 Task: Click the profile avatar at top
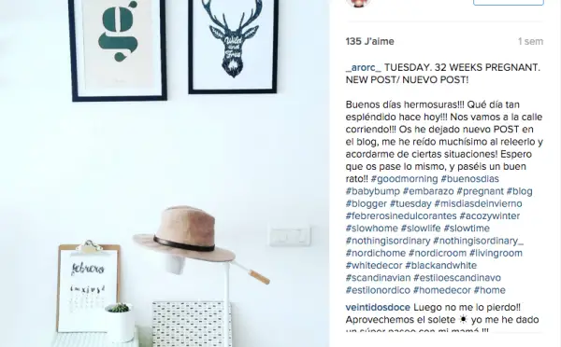pyautogui.click(x=358, y=3)
